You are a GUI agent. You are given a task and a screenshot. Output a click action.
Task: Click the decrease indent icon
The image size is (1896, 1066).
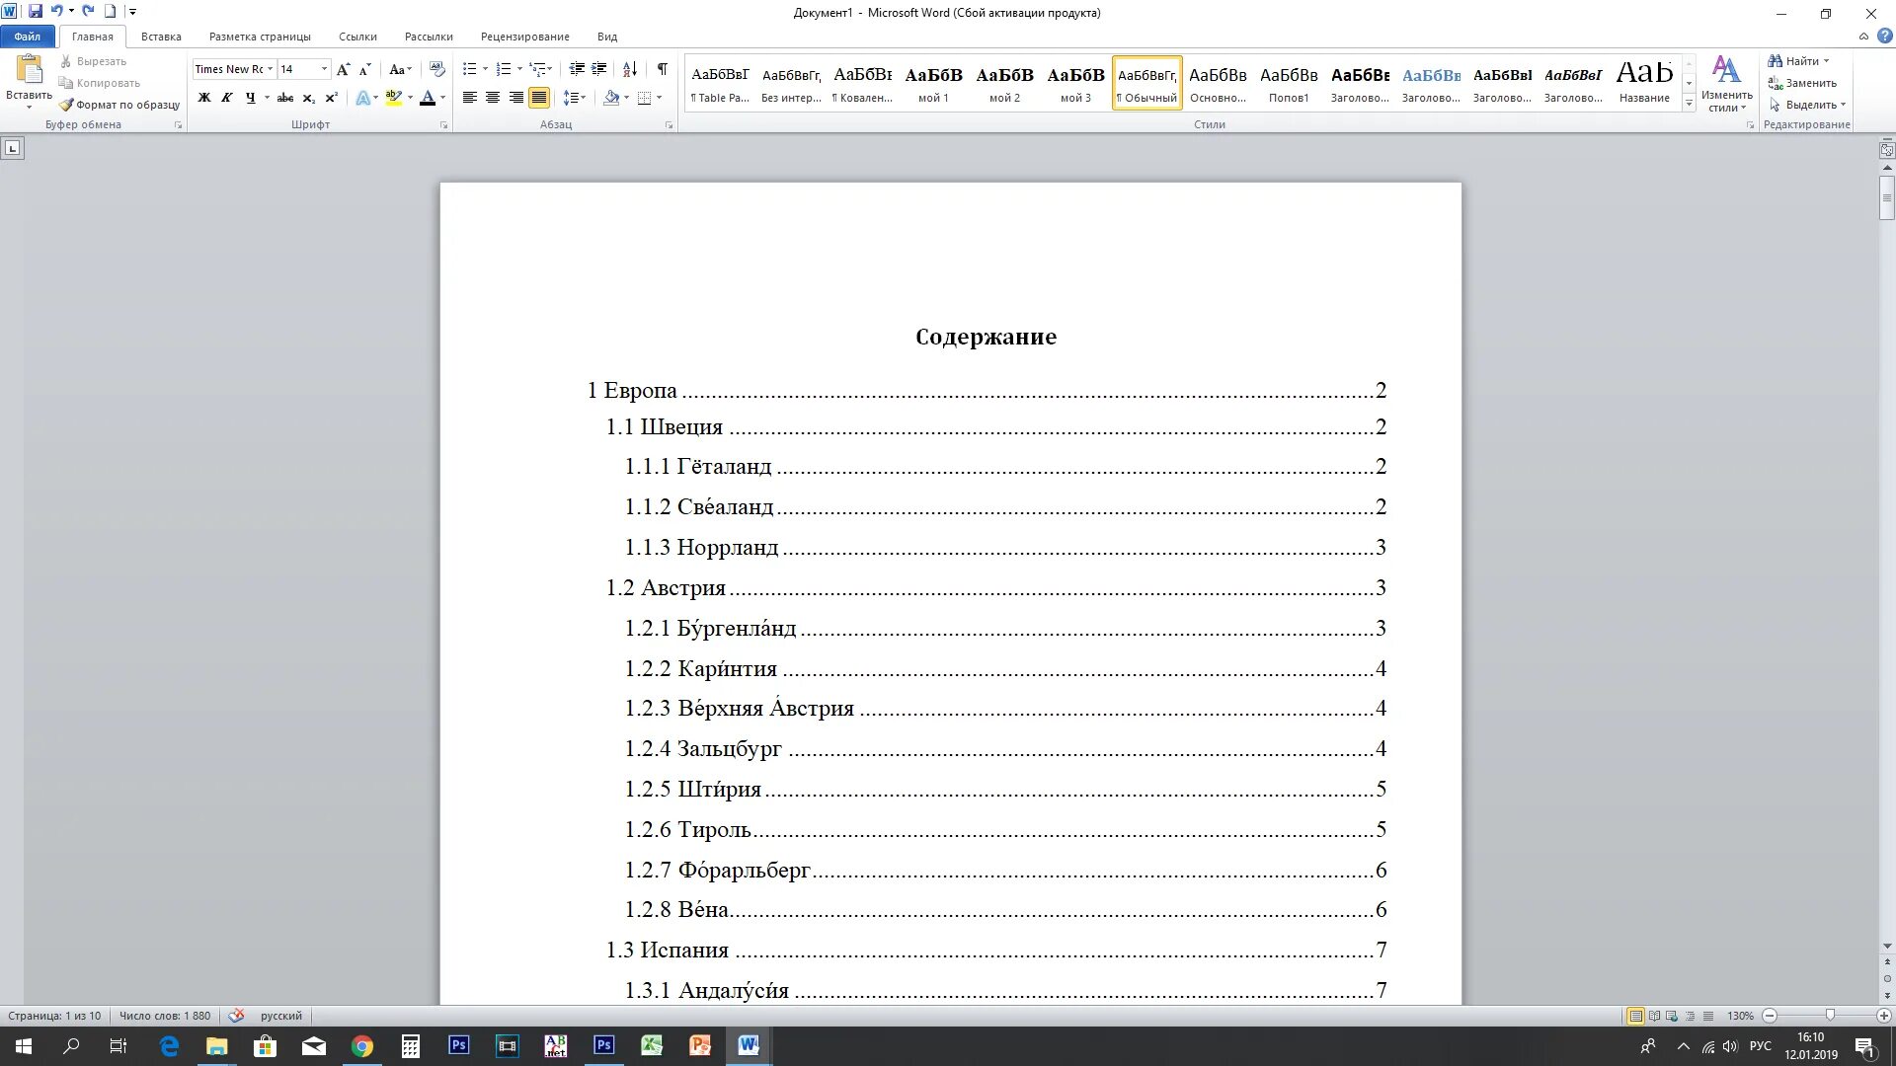577,69
